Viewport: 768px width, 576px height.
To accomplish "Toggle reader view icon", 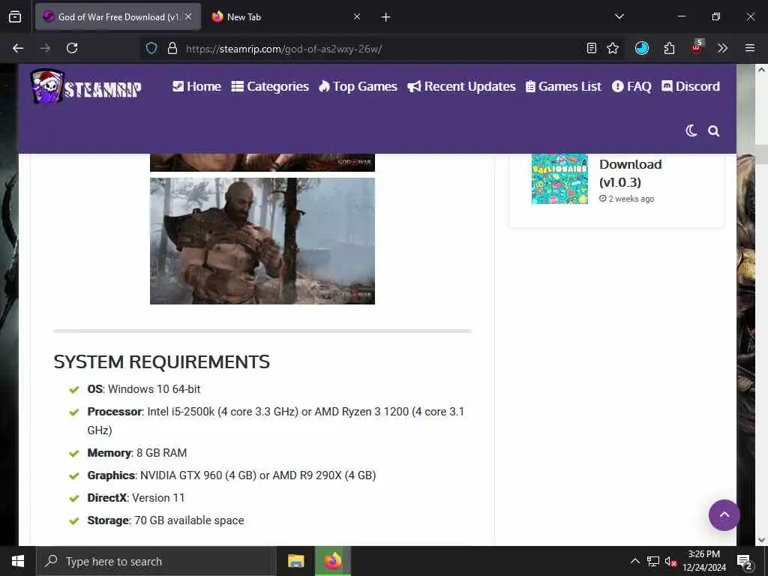I will 592,48.
